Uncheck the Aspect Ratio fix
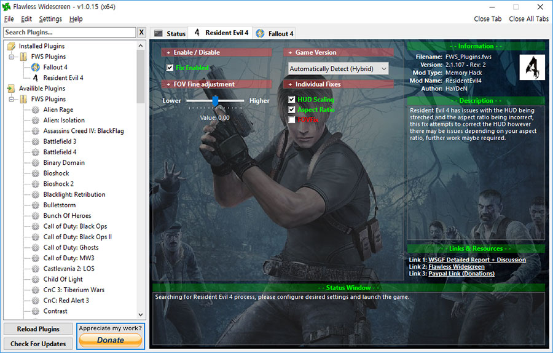Viewport: 553px width, 353px height. click(x=292, y=109)
